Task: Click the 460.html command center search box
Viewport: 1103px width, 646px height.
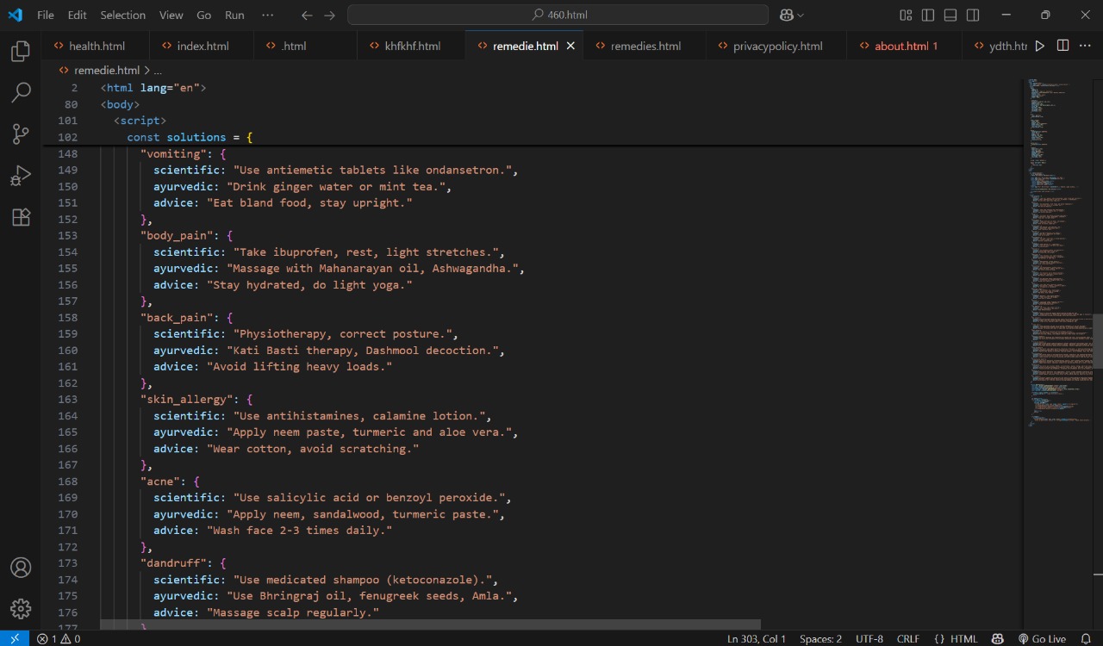Action: click(558, 15)
